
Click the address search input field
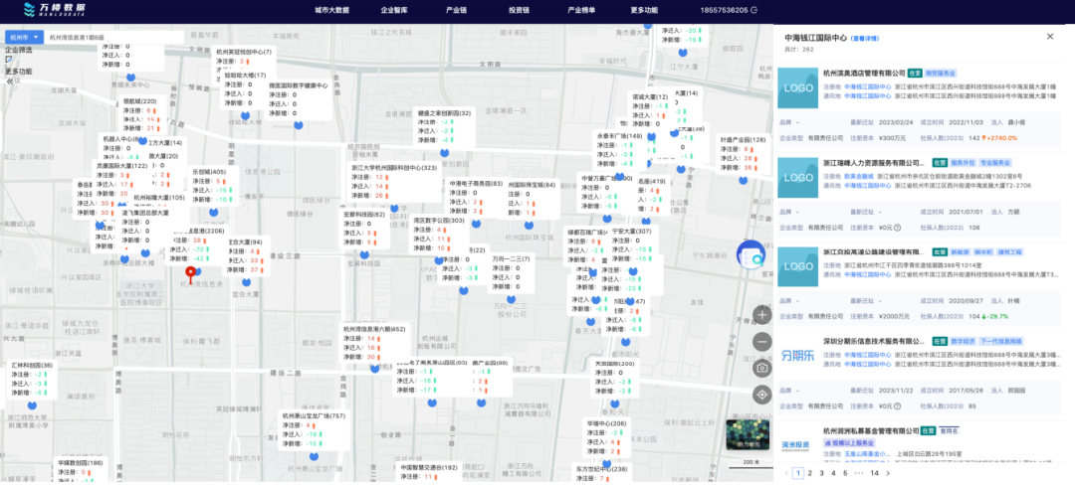click(x=115, y=37)
